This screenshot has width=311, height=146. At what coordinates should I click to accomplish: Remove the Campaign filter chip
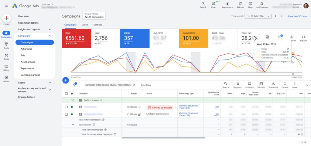(134, 85)
